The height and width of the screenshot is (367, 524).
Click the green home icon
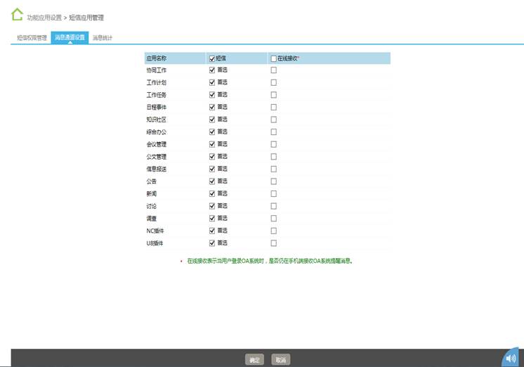[x=17, y=15]
